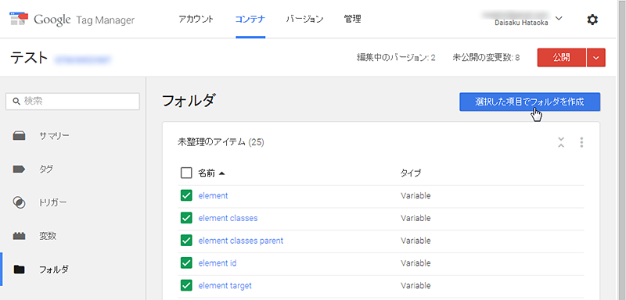Click the 未整理のアイテム (25) heading
The width and height of the screenshot is (626, 300).
click(221, 142)
